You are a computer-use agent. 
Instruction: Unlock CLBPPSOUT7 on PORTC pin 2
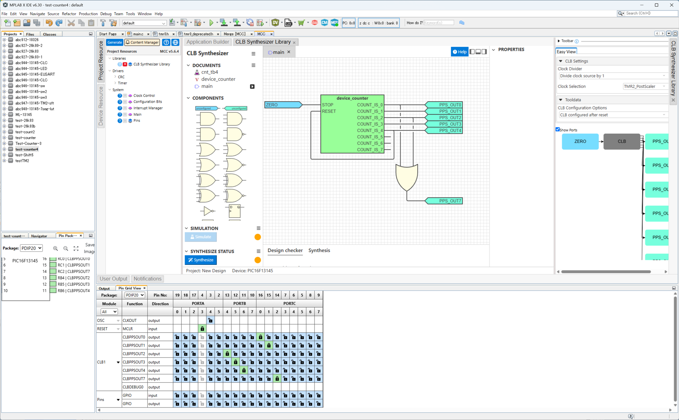[277, 379]
